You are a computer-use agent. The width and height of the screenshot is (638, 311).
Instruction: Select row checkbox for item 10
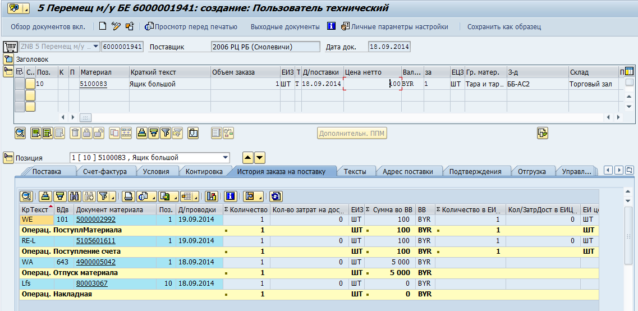point(20,84)
